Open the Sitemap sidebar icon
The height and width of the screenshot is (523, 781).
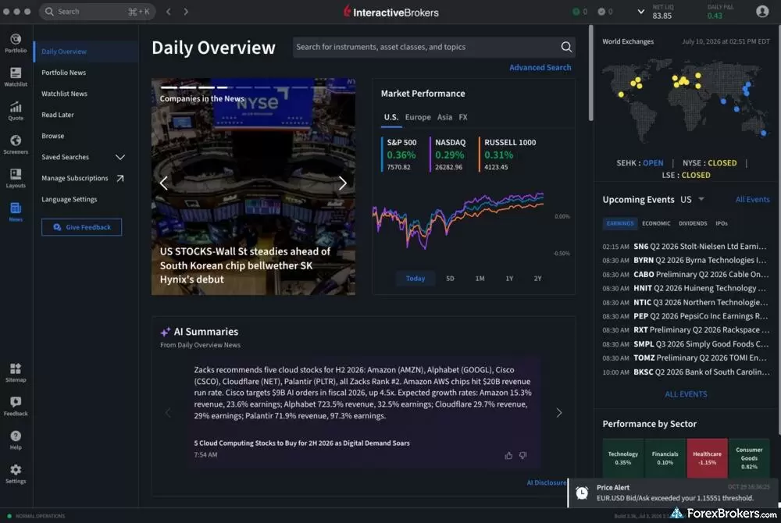pos(16,372)
